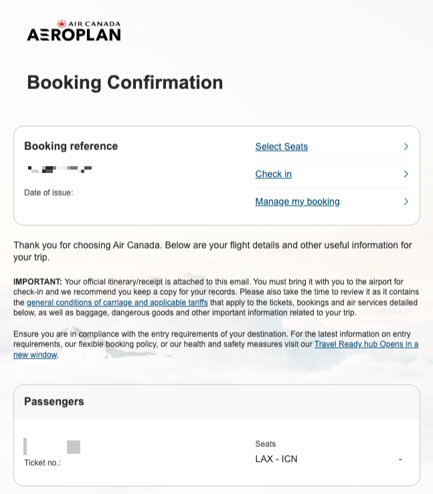Select the LAX - ICN route text
Viewport: 433px width, 494px height.
point(276,459)
